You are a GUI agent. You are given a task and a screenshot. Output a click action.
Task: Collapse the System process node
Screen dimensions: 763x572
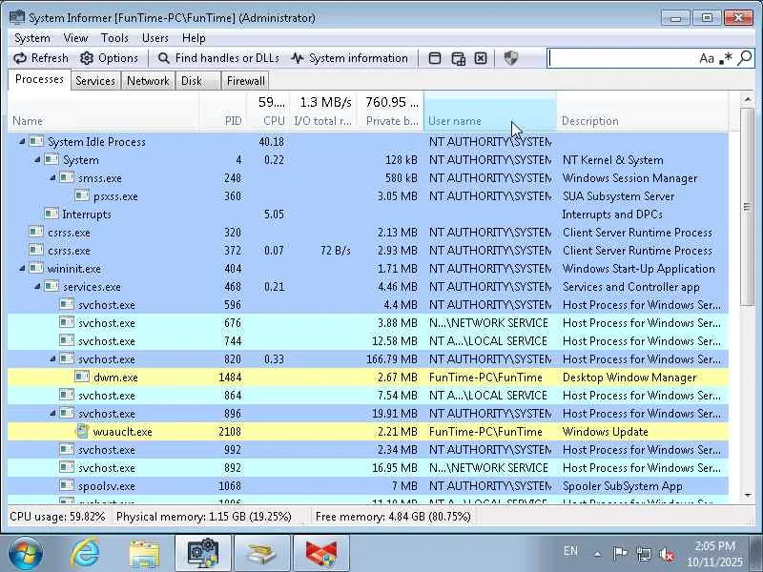point(37,159)
